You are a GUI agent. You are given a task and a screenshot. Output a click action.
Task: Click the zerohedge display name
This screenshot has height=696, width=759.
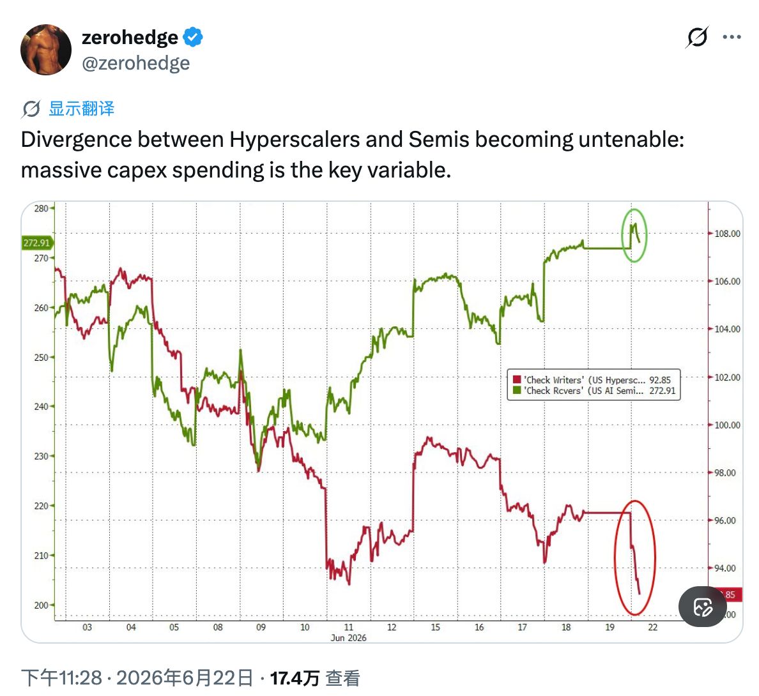tap(130, 37)
